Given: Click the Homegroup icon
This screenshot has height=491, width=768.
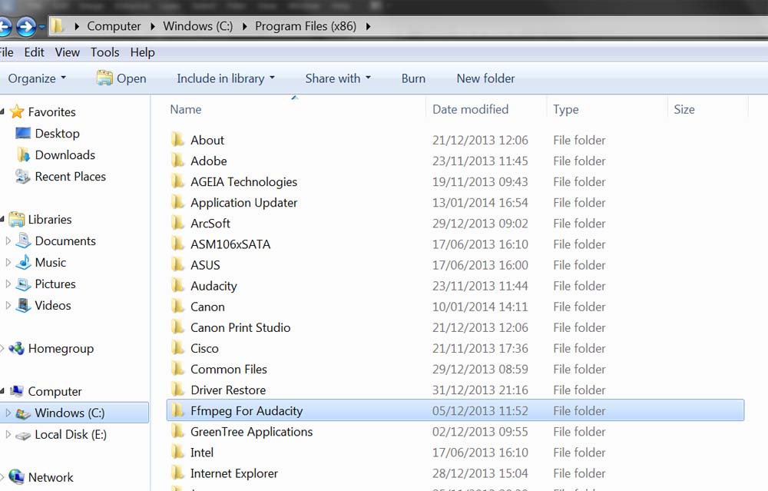Looking at the screenshot, I should tap(17, 348).
